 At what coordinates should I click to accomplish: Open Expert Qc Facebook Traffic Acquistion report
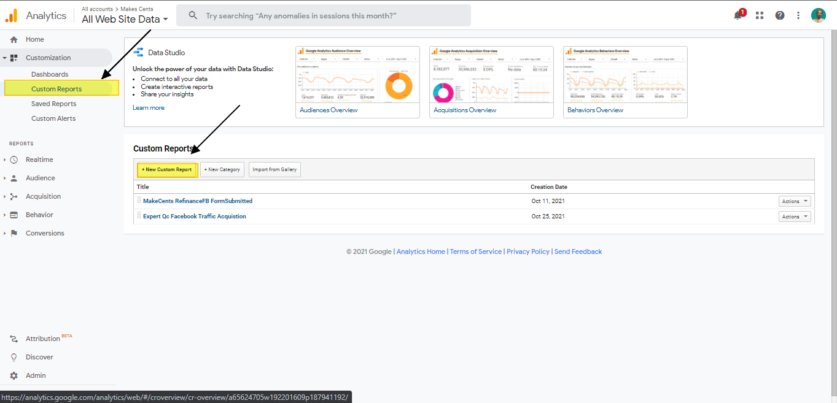[195, 217]
